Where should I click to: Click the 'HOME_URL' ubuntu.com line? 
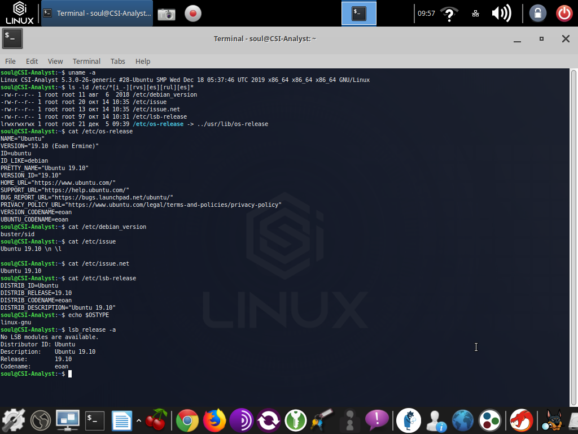tap(58, 183)
